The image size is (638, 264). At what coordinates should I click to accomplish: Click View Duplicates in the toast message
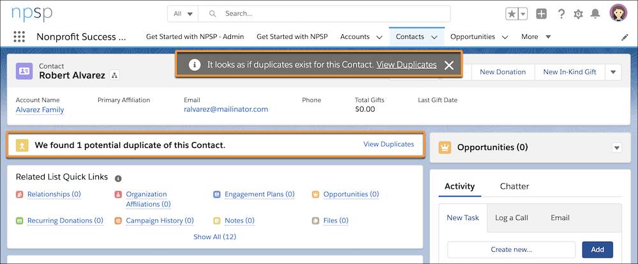coord(406,64)
